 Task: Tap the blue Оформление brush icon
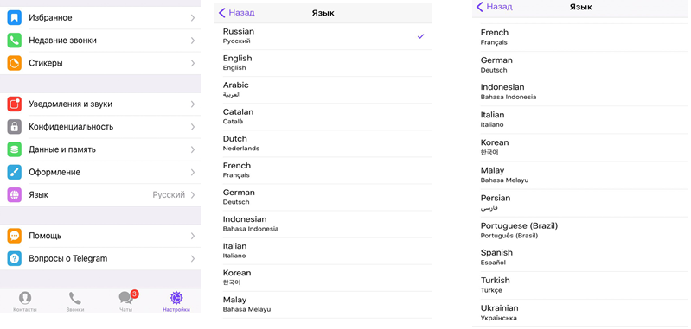(x=14, y=172)
